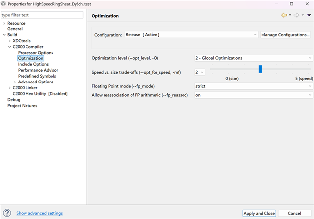Expand the Resource tree node
The height and width of the screenshot is (219, 314).
point(4,23)
